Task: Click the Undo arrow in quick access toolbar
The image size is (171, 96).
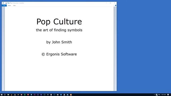Action: pyautogui.click(x=8, y=3)
